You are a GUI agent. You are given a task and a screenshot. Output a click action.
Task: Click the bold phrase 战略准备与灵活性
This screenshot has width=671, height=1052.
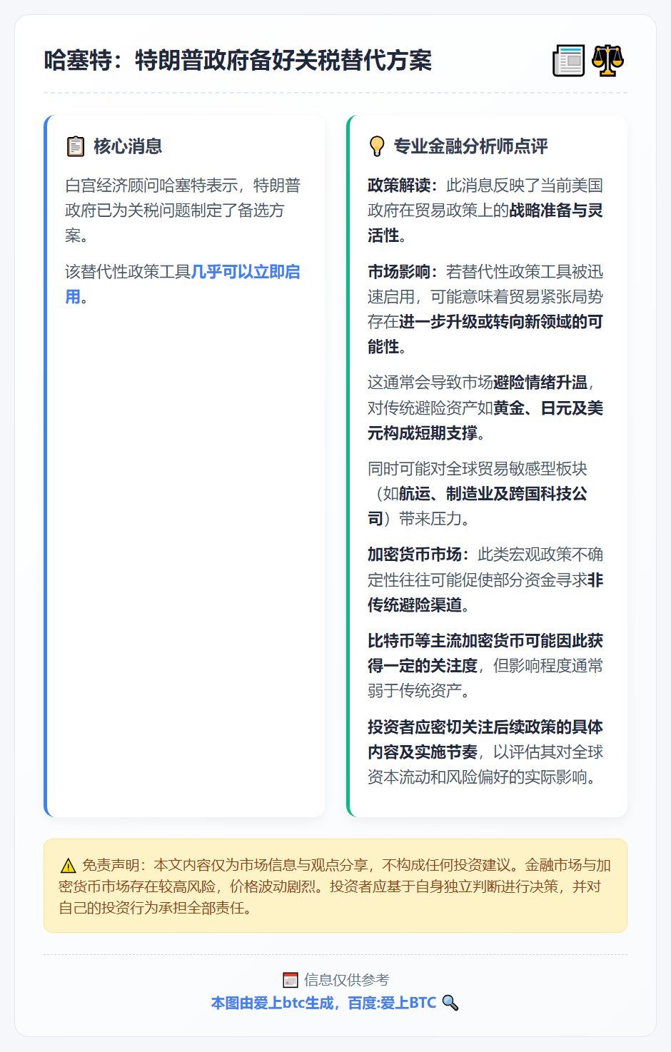point(485,223)
